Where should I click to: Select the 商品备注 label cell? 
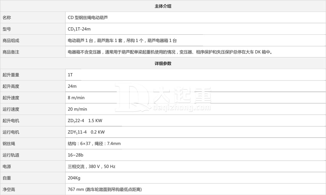pyautogui.click(x=33, y=52)
